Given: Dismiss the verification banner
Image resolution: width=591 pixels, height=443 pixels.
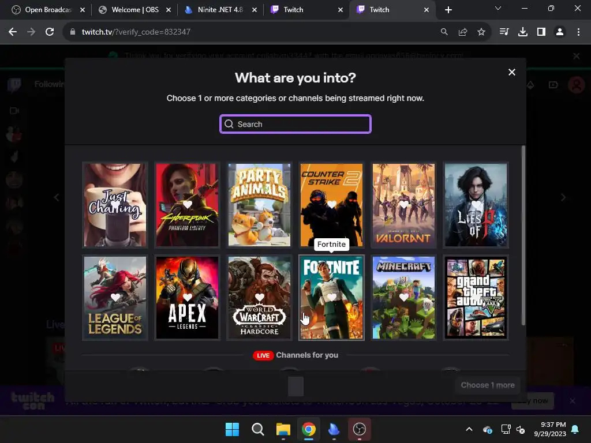Looking at the screenshot, I should (x=577, y=56).
